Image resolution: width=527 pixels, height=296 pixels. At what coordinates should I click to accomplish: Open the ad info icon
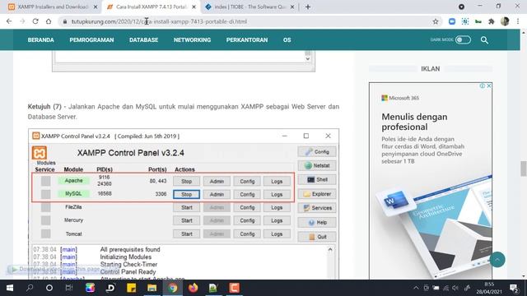(483, 86)
